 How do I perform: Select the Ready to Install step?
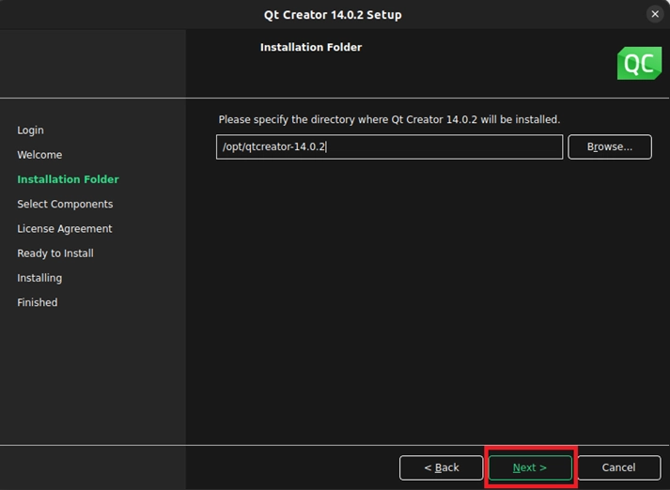point(55,253)
